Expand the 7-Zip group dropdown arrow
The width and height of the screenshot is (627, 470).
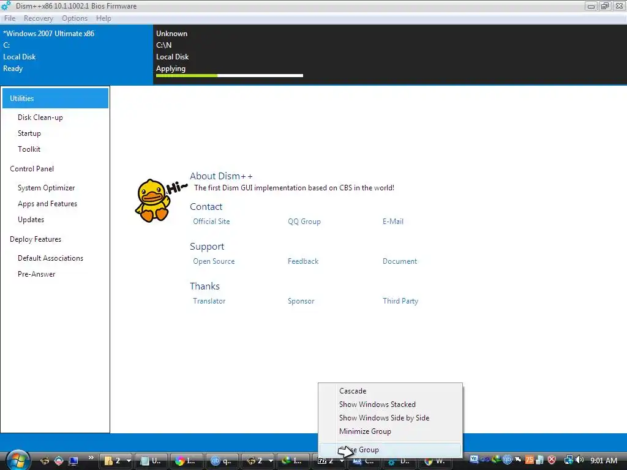tap(342, 461)
